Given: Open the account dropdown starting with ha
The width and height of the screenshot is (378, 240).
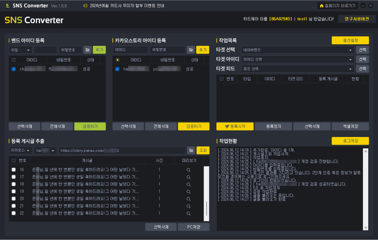Looking at the screenshot, I should pos(45,150).
